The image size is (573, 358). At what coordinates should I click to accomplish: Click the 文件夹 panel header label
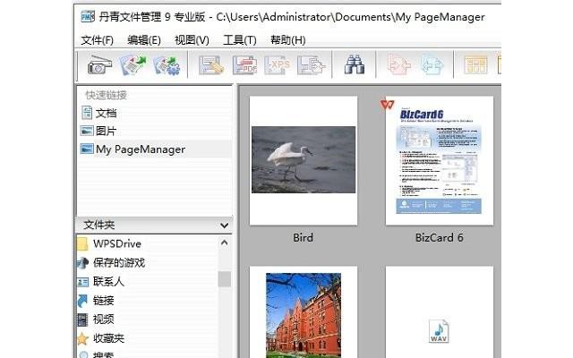(99, 225)
